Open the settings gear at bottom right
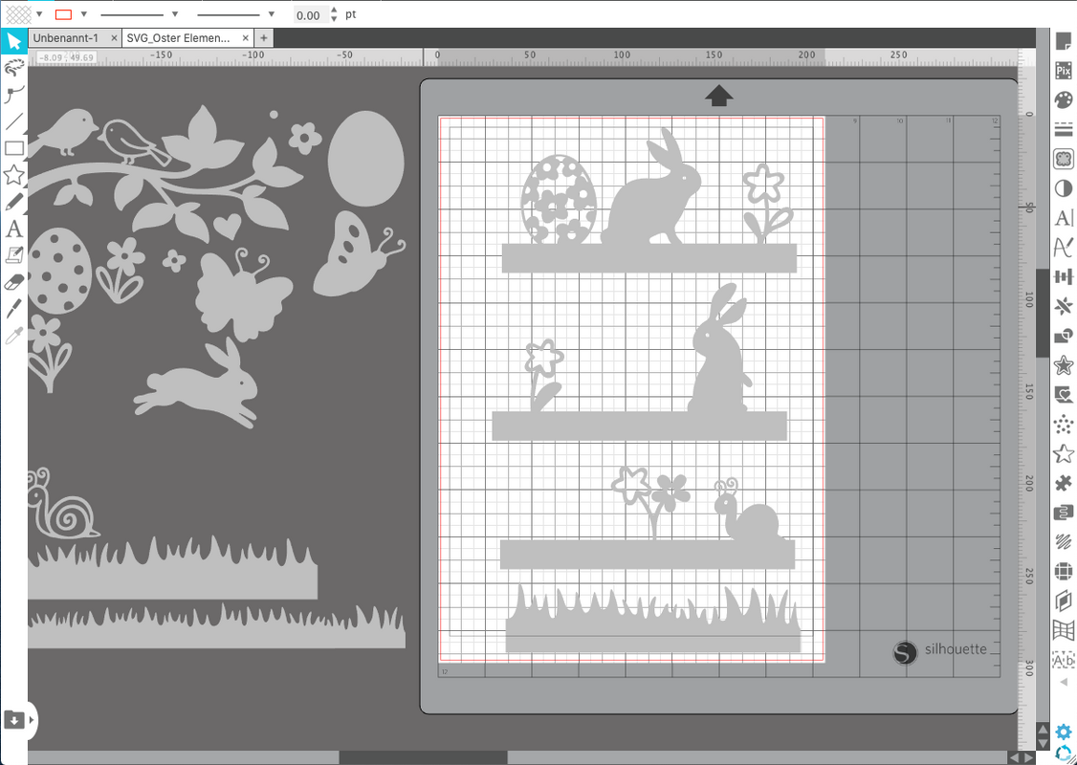 pos(1063,732)
